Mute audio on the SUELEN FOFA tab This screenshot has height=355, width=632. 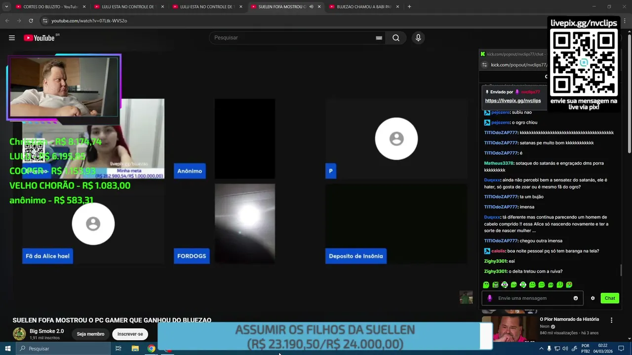click(x=311, y=7)
